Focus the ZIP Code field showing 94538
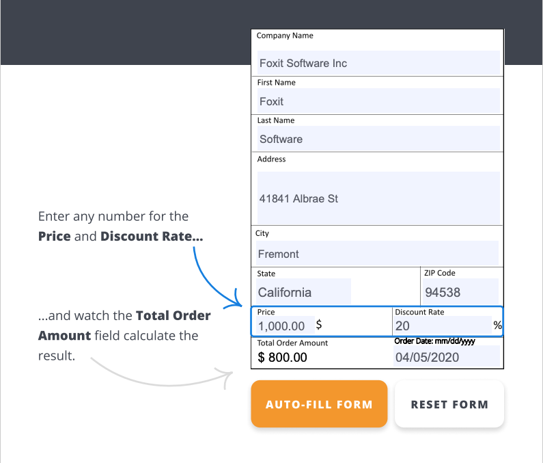The image size is (543, 463). pos(461,292)
